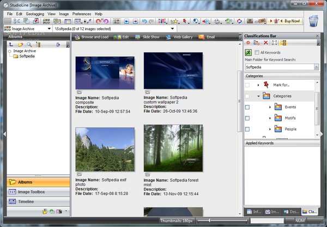The image size is (327, 227).
Task: Open the Help menu
Action: [x=99, y=14]
